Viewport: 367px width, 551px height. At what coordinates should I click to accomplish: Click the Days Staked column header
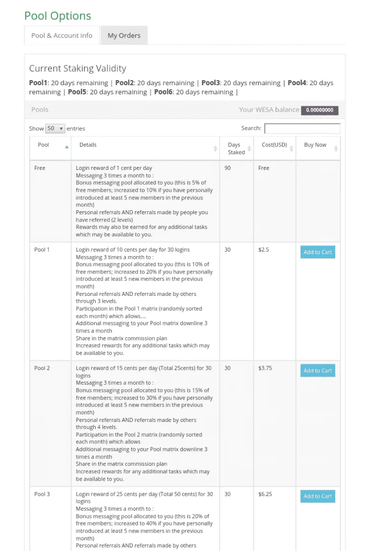236,148
